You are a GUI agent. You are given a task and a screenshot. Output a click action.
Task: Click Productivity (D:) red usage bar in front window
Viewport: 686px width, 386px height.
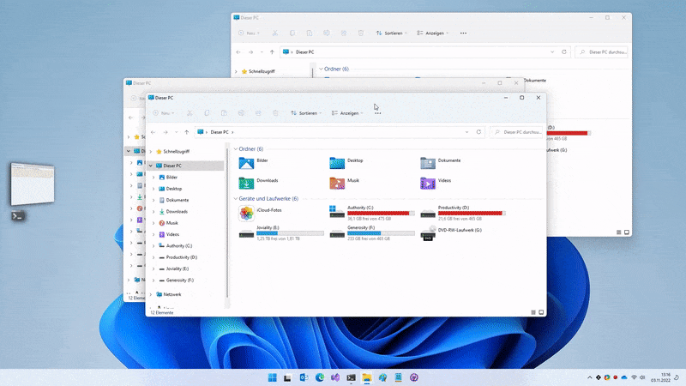pyautogui.click(x=472, y=213)
